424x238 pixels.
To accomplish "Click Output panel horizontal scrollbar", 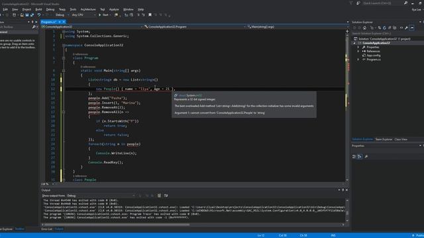I will pyautogui.click(x=193, y=225).
